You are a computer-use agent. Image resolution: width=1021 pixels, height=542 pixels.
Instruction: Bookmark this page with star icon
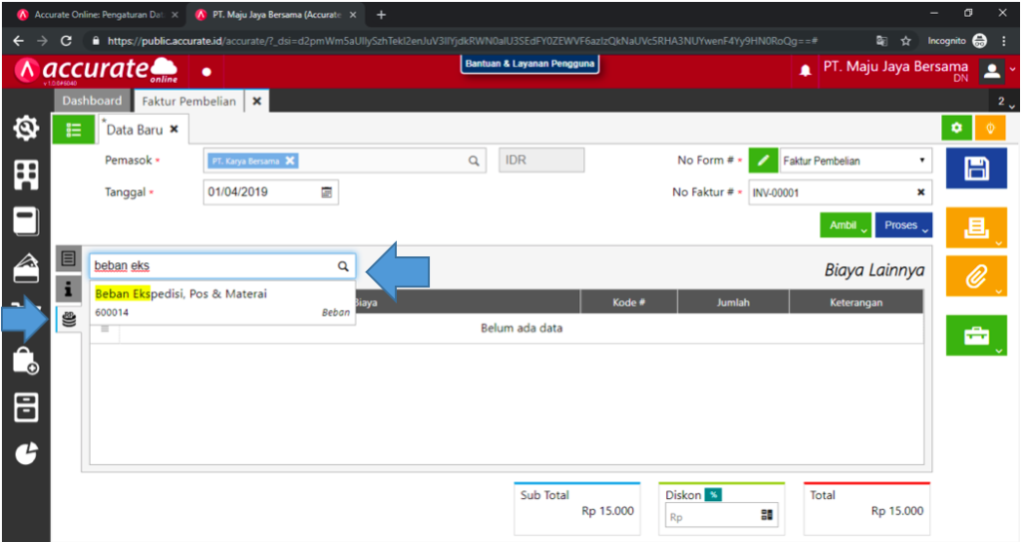click(905, 40)
